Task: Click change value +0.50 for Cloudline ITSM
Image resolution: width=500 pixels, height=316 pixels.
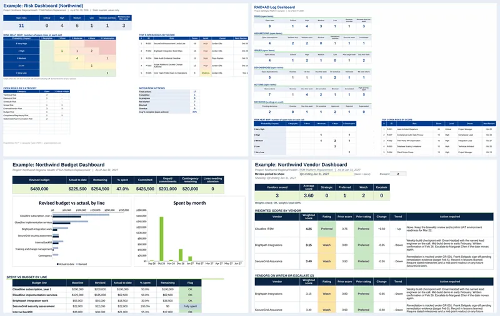Action: [381, 229]
